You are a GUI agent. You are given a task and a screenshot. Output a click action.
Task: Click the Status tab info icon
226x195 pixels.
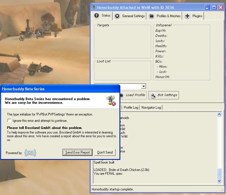tap(97, 15)
